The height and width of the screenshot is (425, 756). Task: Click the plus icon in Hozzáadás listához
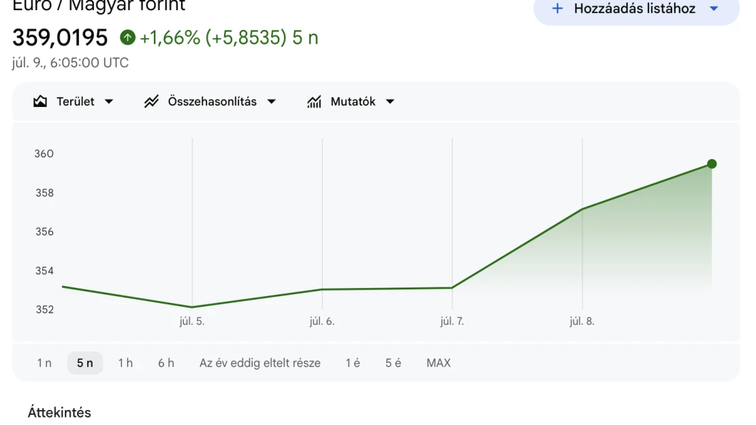557,8
